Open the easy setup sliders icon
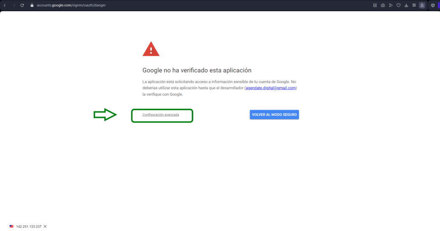This screenshot has height=231, width=440. [414, 5]
